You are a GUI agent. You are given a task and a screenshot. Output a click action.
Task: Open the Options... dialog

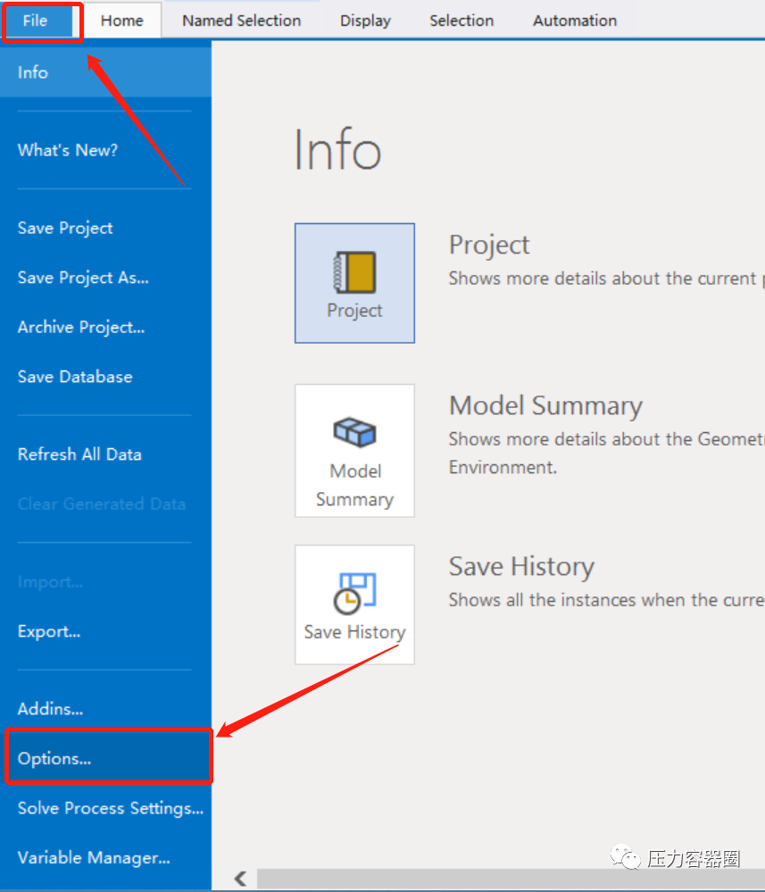point(54,759)
